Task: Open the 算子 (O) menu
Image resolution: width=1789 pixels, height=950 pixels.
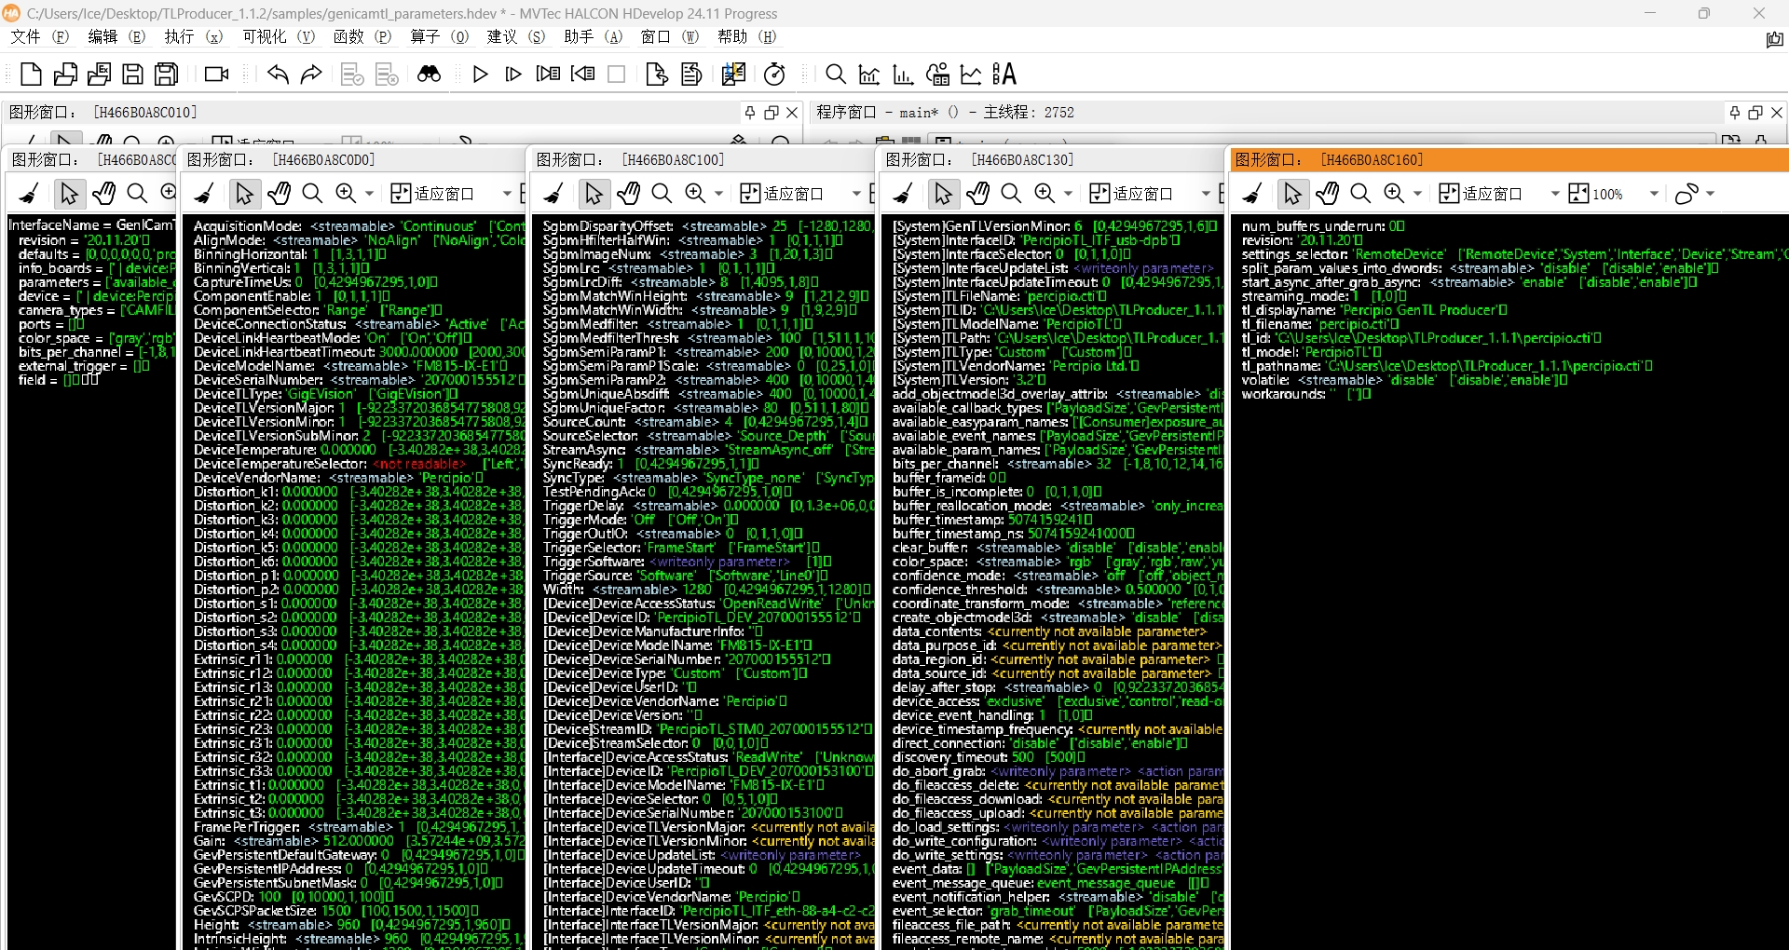Action: coord(440,37)
